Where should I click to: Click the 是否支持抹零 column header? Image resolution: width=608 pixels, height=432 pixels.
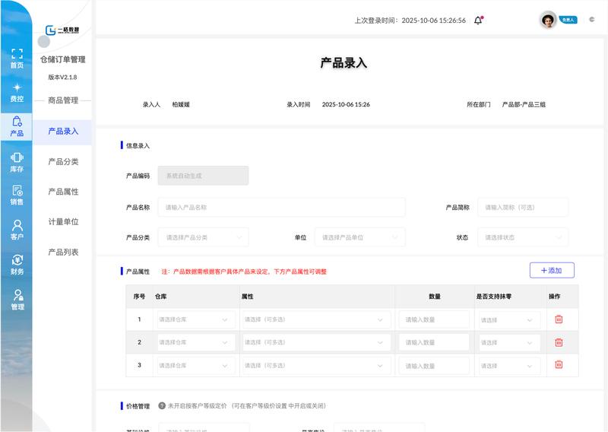pyautogui.click(x=493, y=297)
